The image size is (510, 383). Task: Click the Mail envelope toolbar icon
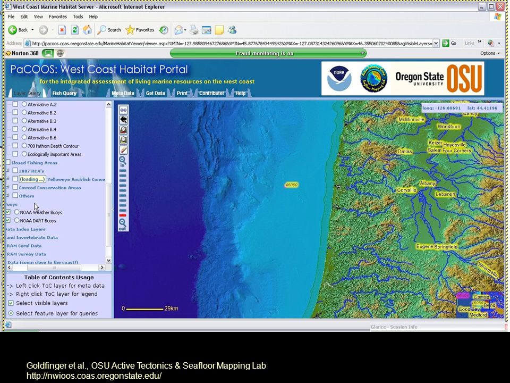(178, 30)
